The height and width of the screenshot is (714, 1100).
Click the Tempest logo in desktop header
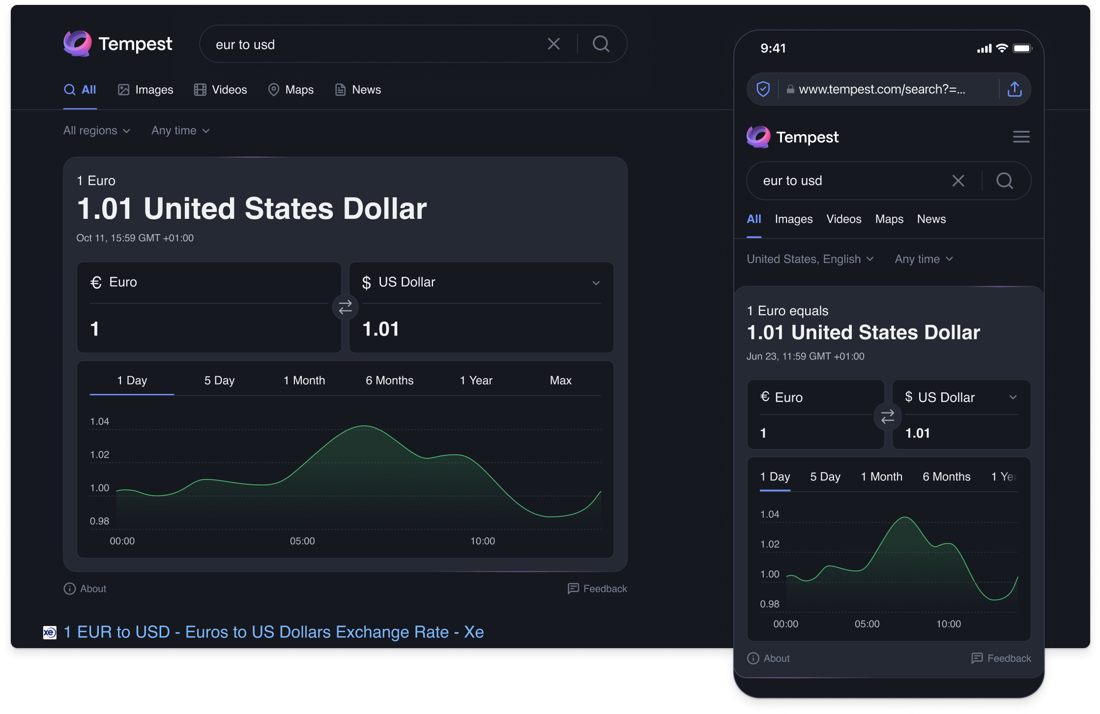[x=118, y=44]
